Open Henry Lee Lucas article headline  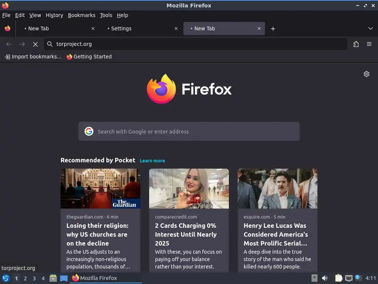click(276, 234)
